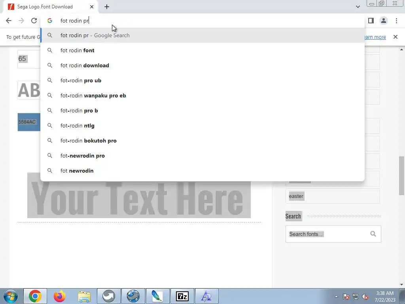The width and height of the screenshot is (405, 304).
Task: Click the Google G icon in address bar
Action: pyautogui.click(x=49, y=21)
